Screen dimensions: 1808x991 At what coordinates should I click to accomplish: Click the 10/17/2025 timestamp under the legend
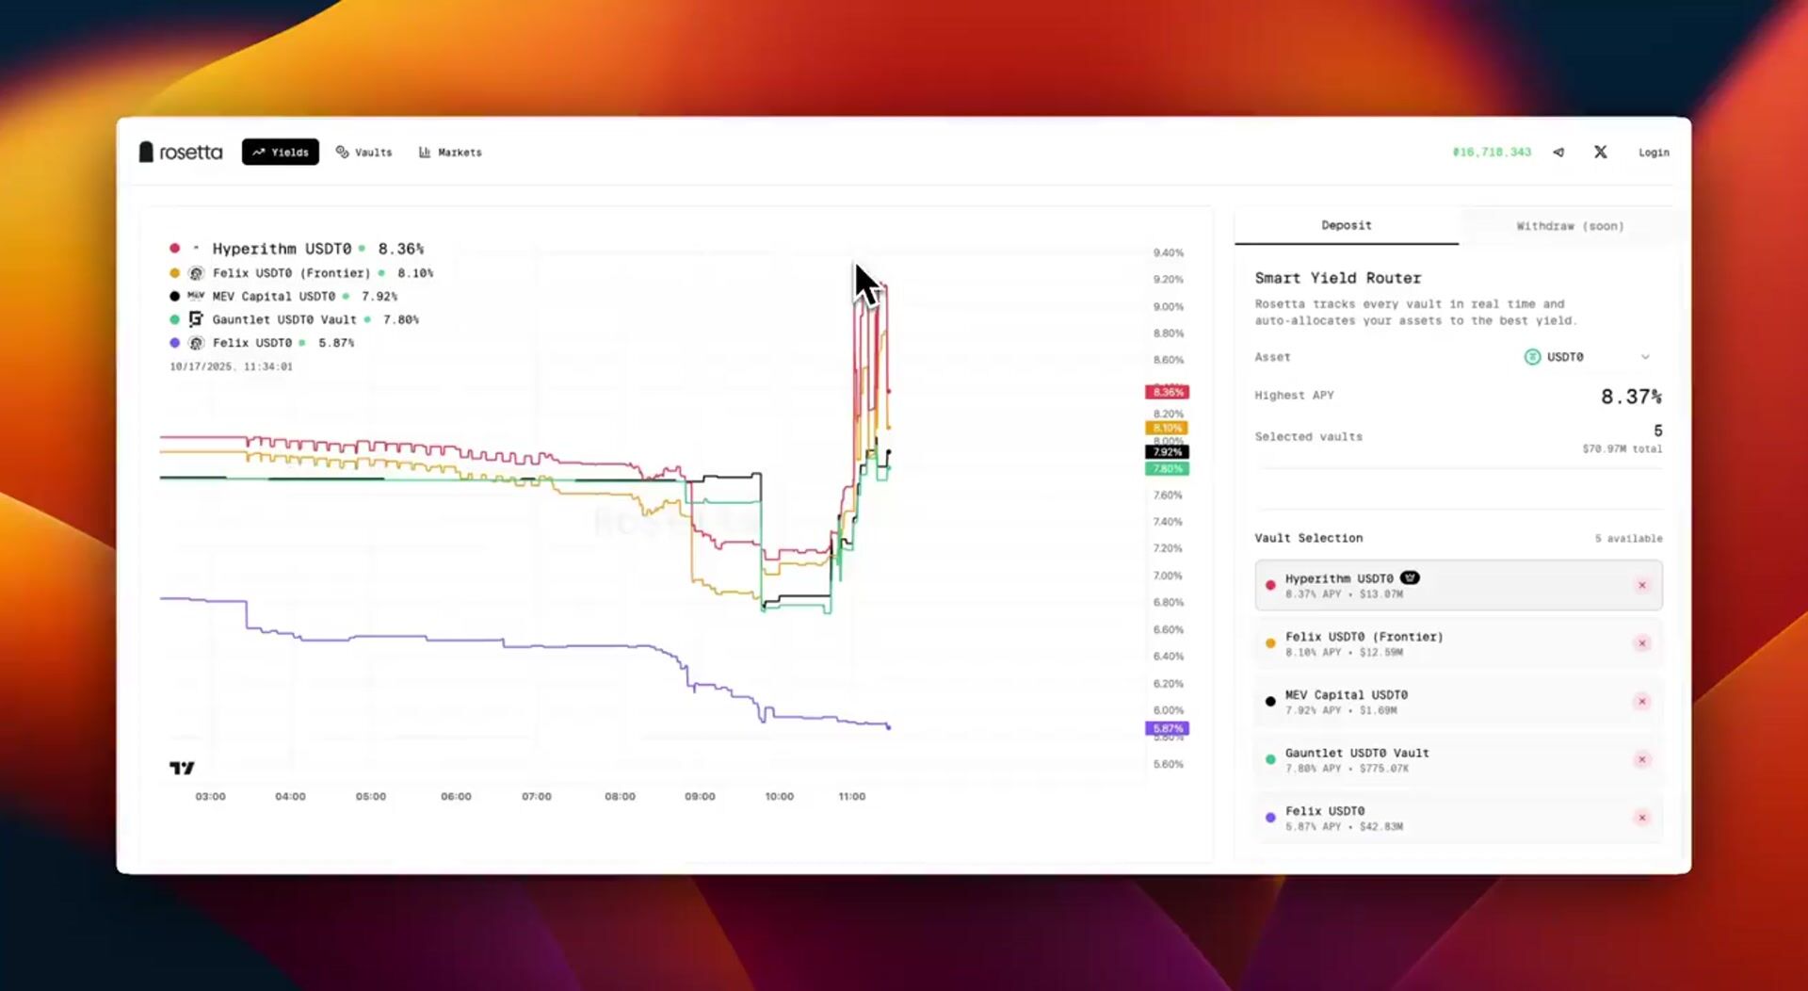(231, 366)
